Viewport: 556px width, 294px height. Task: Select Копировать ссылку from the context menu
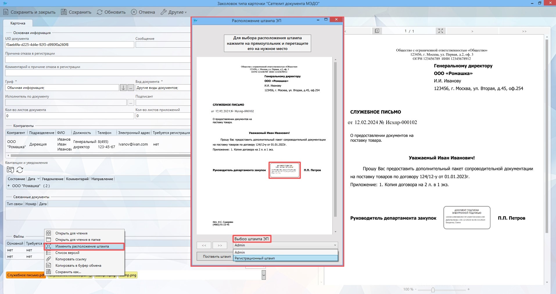tap(71, 259)
